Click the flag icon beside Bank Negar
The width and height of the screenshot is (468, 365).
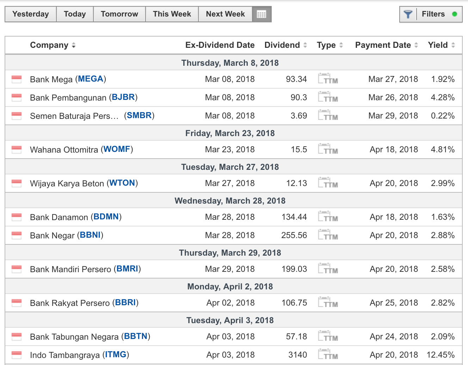point(17,235)
